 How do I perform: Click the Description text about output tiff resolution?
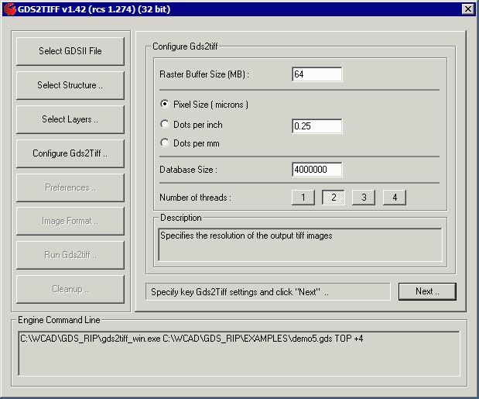coord(246,236)
